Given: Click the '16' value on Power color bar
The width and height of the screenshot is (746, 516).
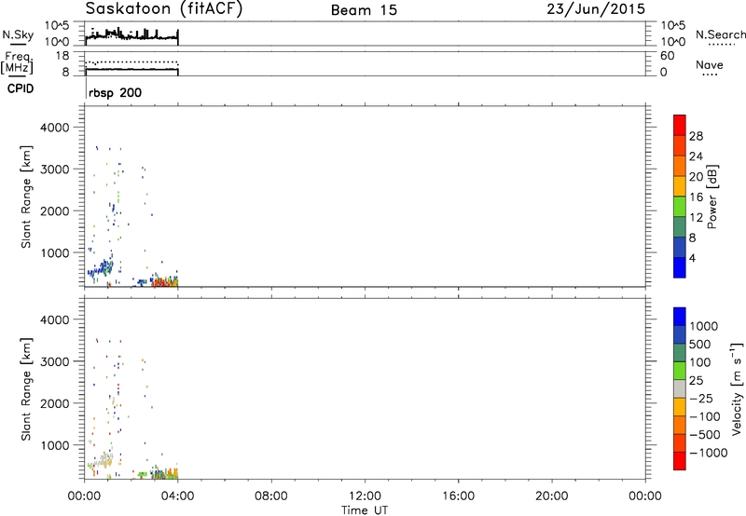Looking at the screenshot, I should coord(696,197).
